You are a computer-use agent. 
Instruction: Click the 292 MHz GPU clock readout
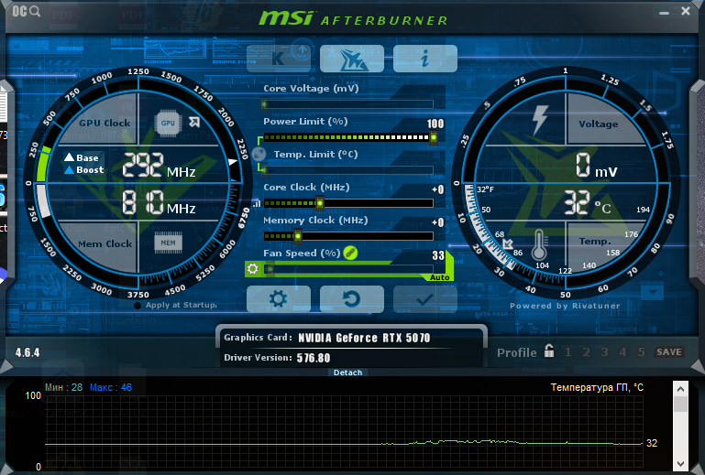(x=159, y=166)
